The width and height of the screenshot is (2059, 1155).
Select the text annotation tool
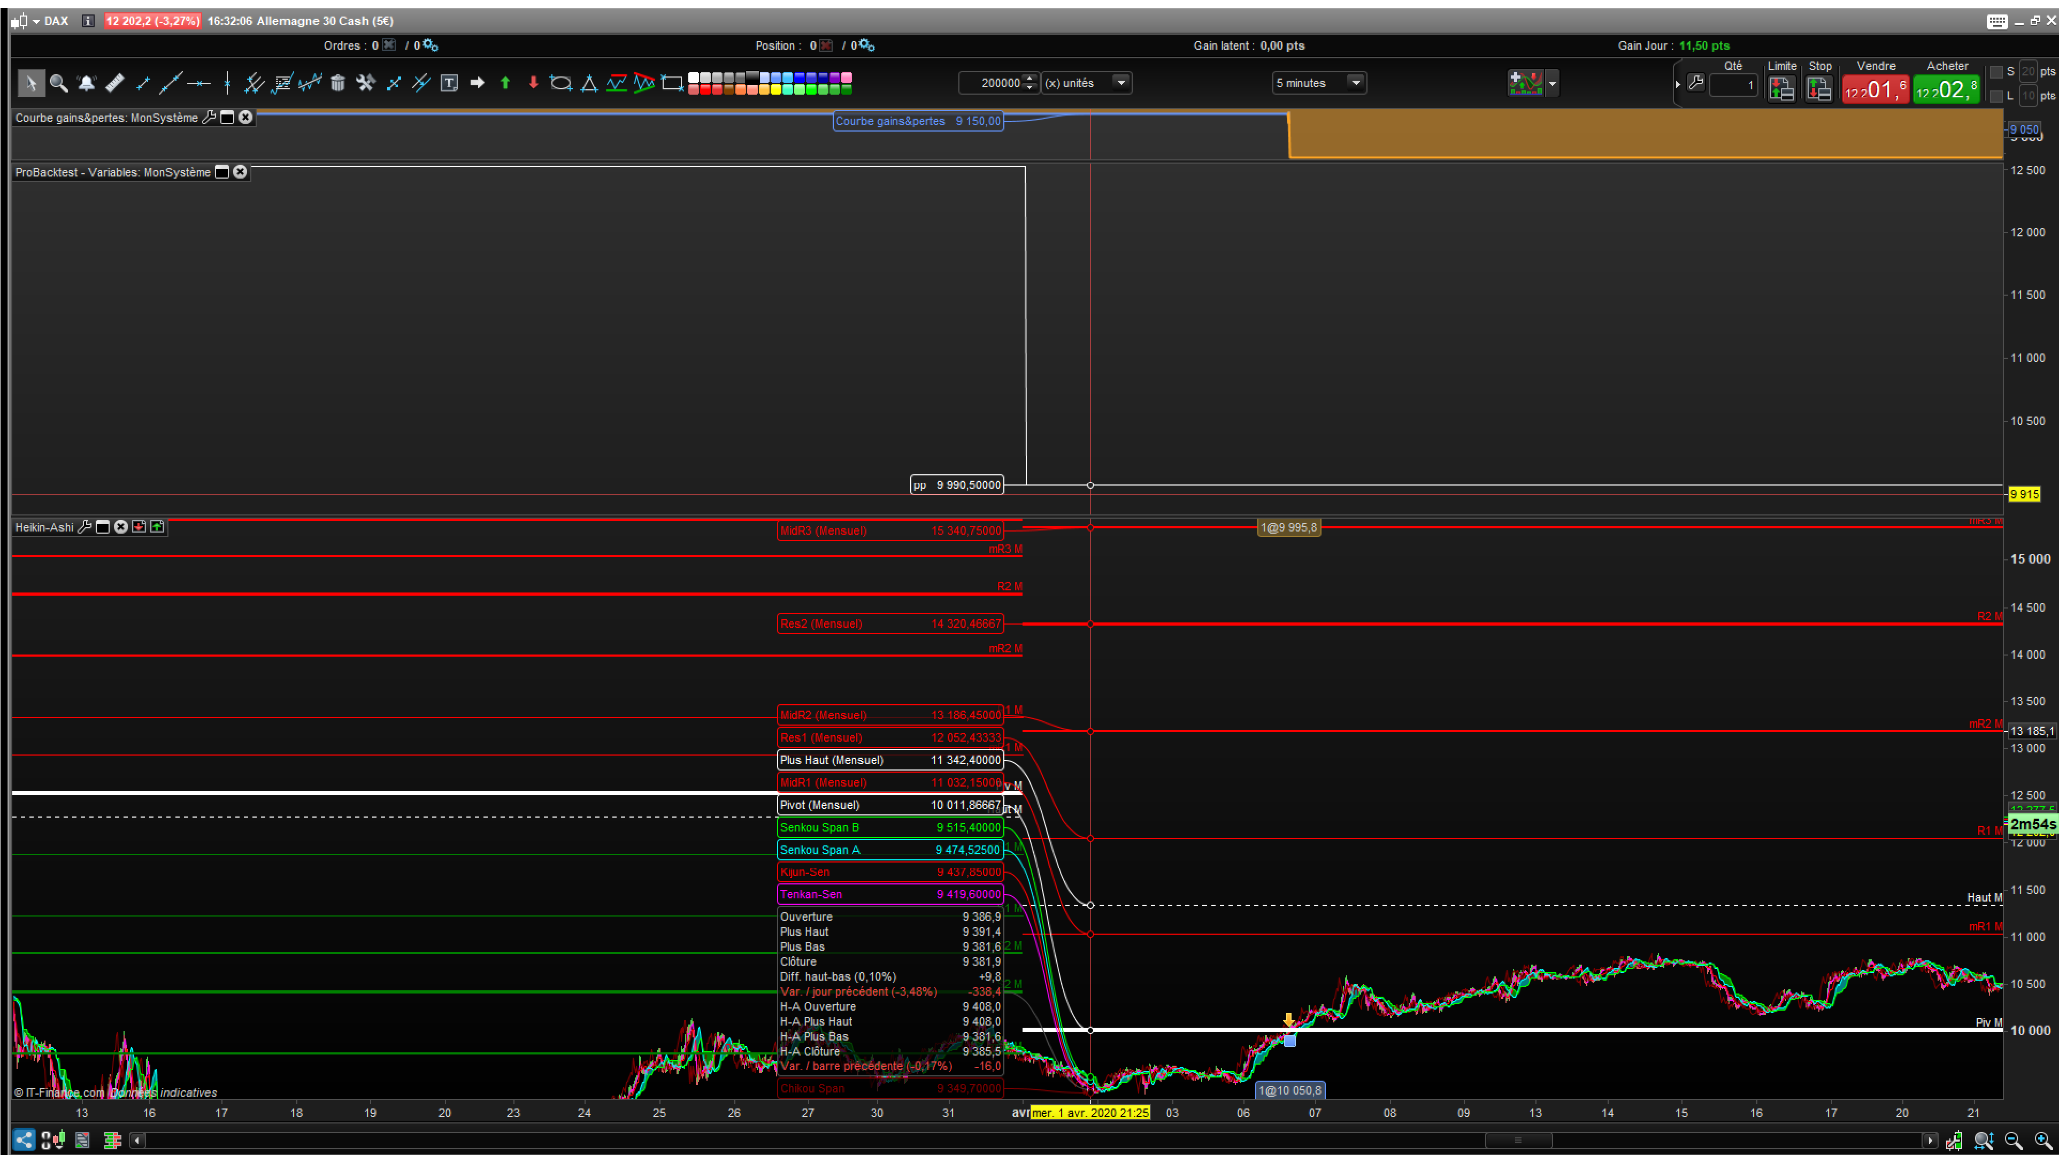tap(449, 82)
